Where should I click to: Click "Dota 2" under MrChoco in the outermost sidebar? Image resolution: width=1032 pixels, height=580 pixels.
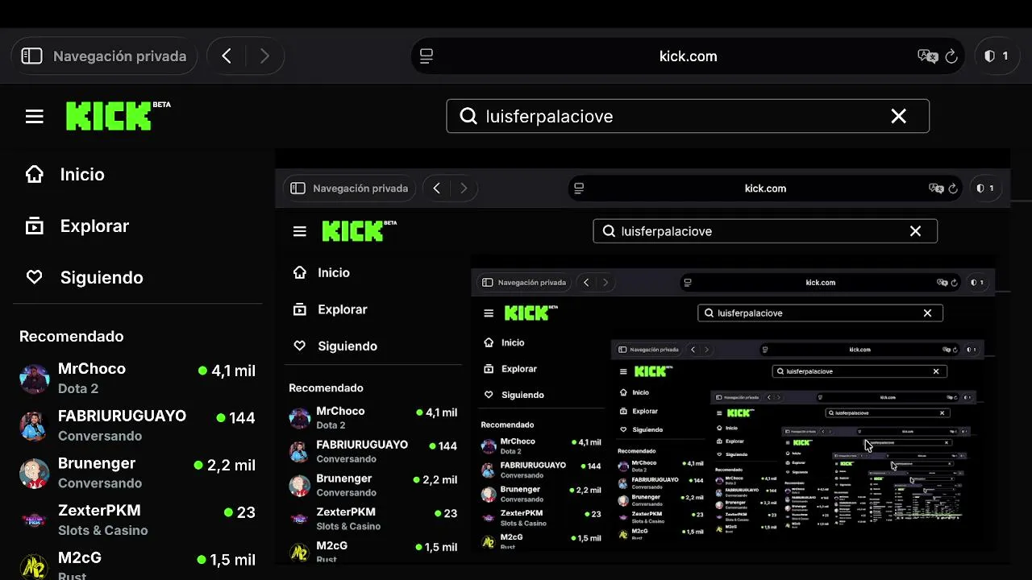point(78,388)
